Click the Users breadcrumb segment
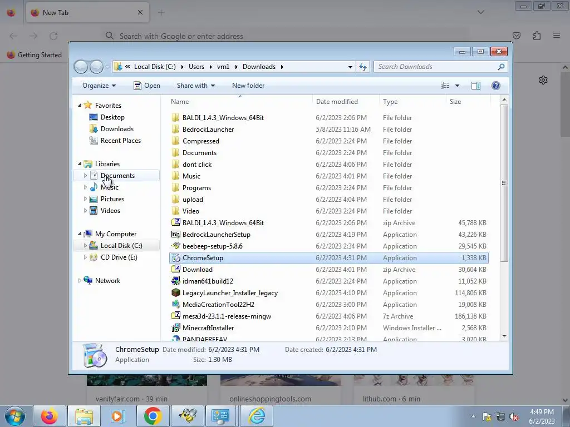570x427 pixels. click(x=196, y=67)
